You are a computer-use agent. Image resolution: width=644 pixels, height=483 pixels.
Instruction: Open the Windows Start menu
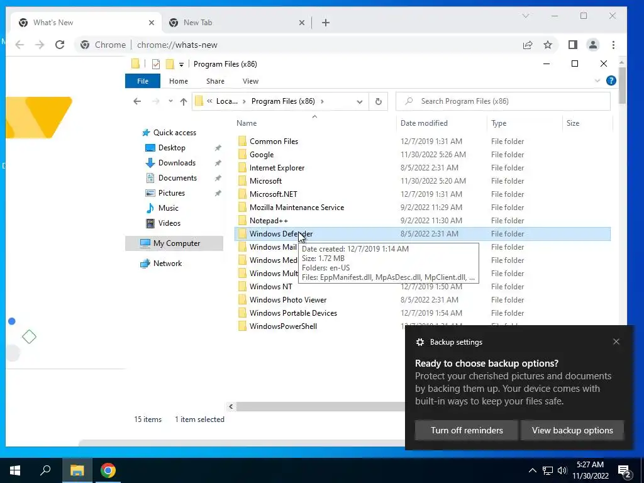tap(15, 470)
